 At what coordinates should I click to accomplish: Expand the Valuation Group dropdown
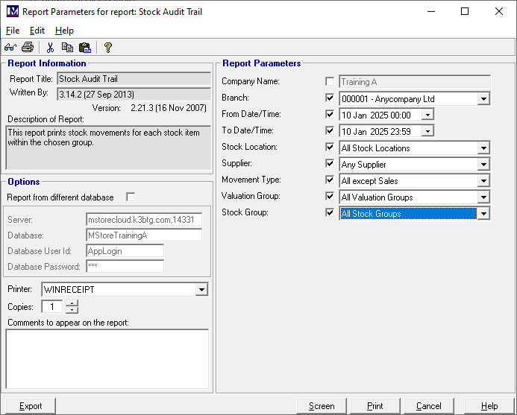[483, 197]
